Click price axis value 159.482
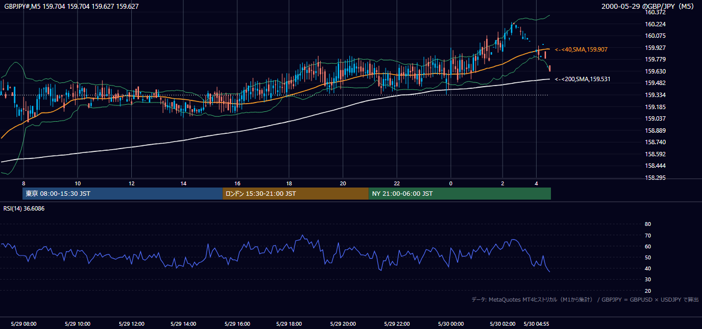 tap(656, 83)
